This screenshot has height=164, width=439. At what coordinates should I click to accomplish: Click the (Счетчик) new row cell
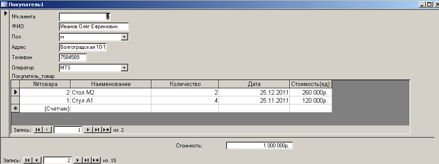45,108
